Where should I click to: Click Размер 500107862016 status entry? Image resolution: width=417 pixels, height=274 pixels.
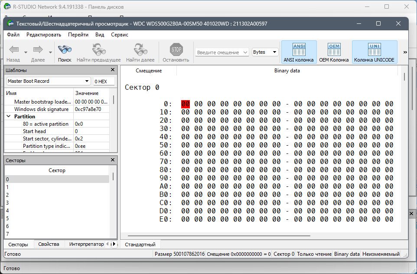[179, 254]
